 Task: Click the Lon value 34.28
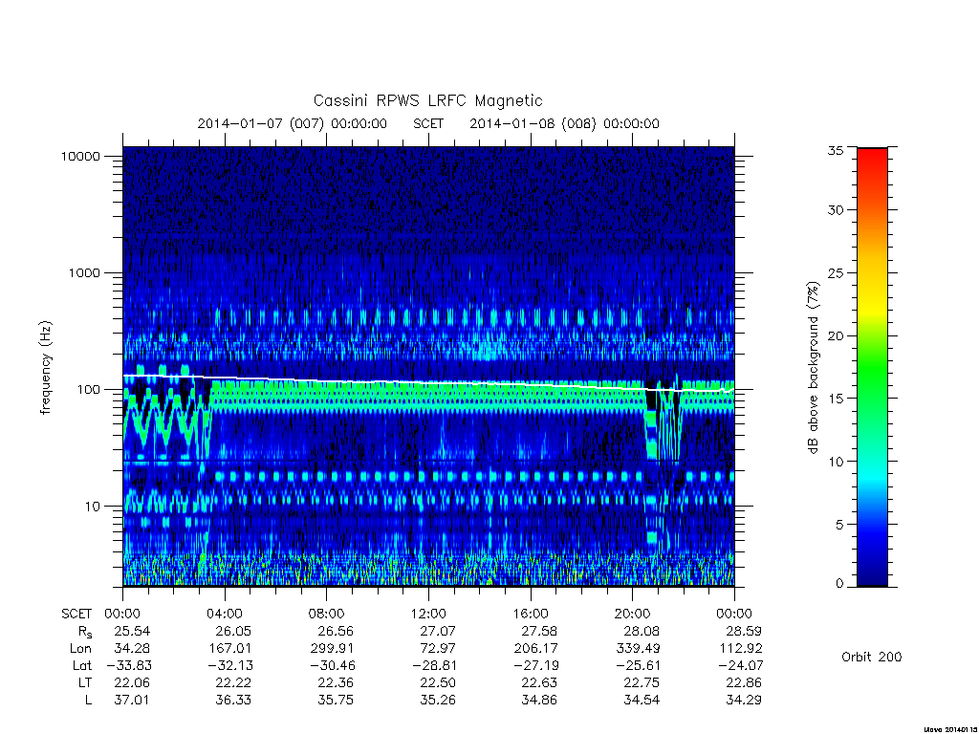(132, 649)
